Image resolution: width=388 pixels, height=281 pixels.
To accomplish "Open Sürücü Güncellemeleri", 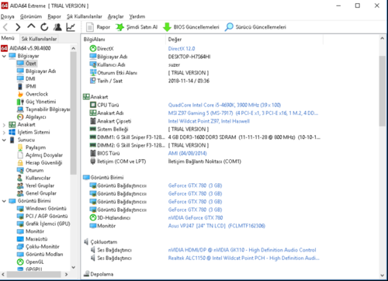I will (x=255, y=27).
